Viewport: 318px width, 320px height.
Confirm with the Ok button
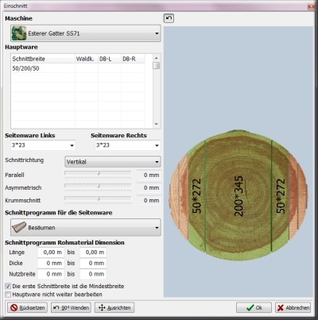254,307
